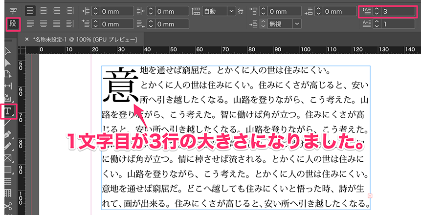Align paragraph away from spine
421x215 pixels.
(x=70, y=23)
